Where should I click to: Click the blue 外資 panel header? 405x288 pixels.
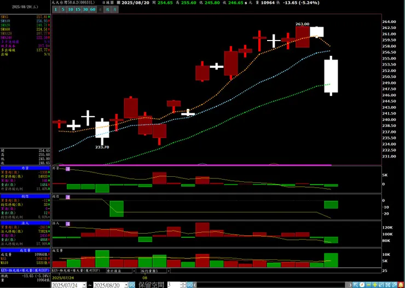[25, 168]
